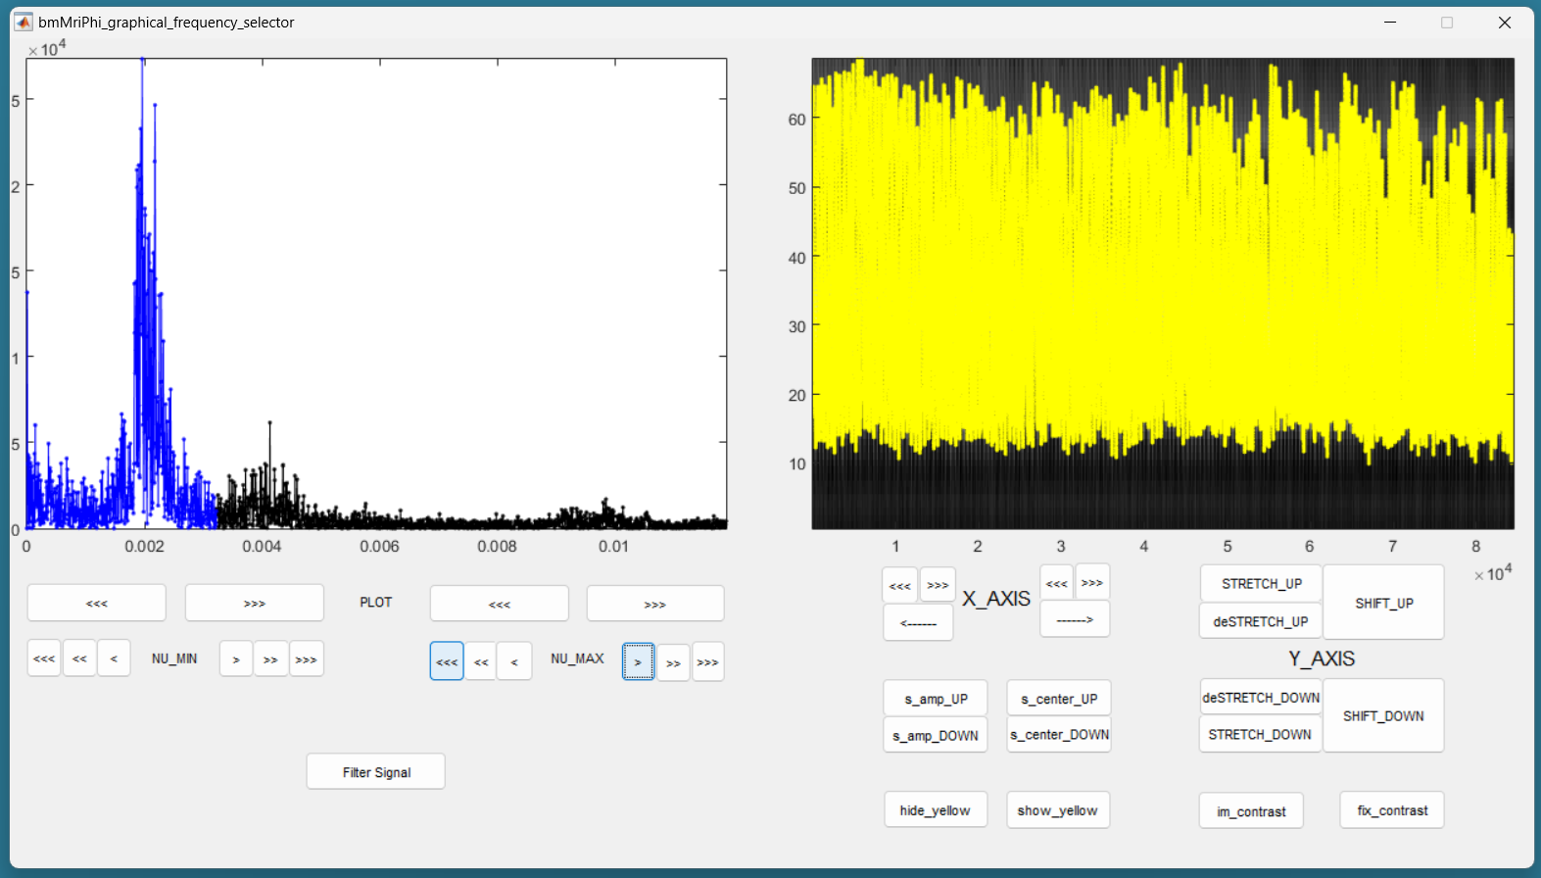
Task: Increase NU_MAX with its small >>> button
Action: click(708, 661)
